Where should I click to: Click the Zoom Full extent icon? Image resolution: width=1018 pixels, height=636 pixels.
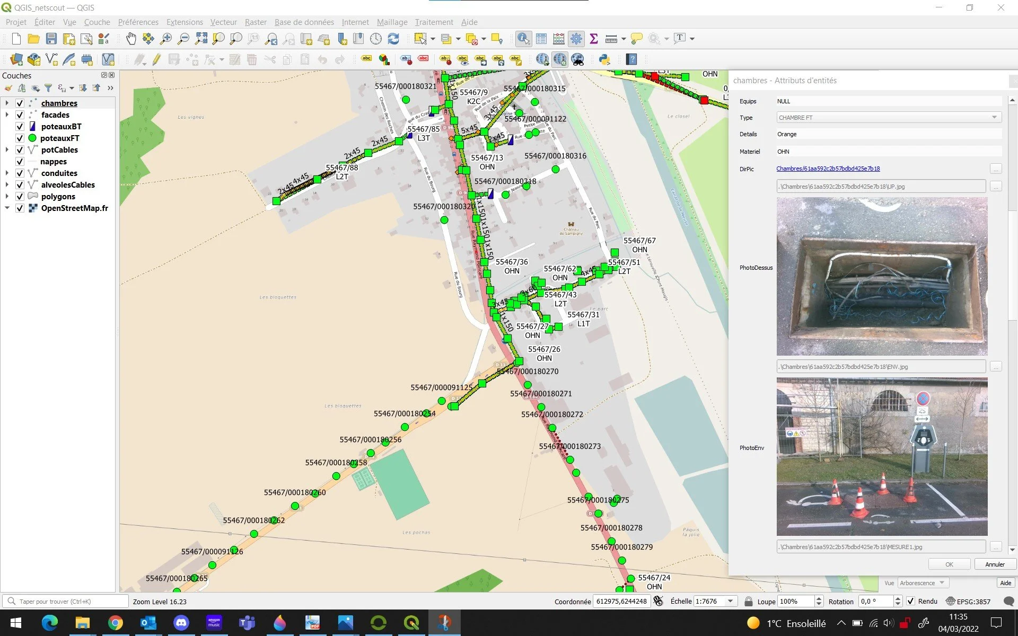coord(201,39)
